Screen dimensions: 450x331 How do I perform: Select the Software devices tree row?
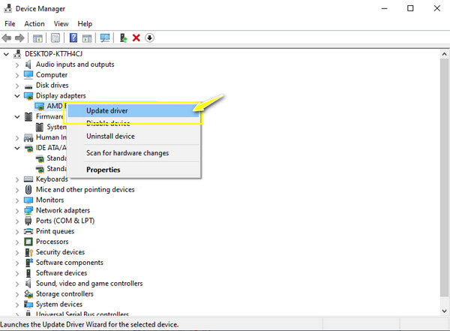pos(61,273)
